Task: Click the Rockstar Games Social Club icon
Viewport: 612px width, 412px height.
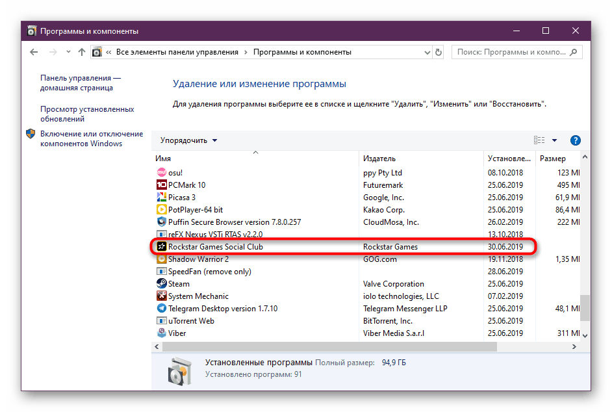Action: pyautogui.click(x=162, y=246)
